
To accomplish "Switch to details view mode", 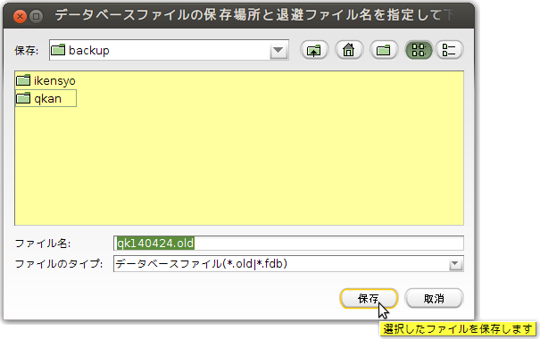I will (x=449, y=50).
